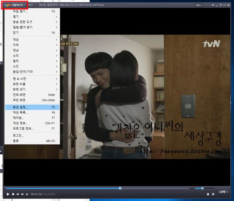Viewport: 234px width, 201px height.
Task: Open 재생 정보... (Ctrl+F1)
Action: tap(32, 123)
